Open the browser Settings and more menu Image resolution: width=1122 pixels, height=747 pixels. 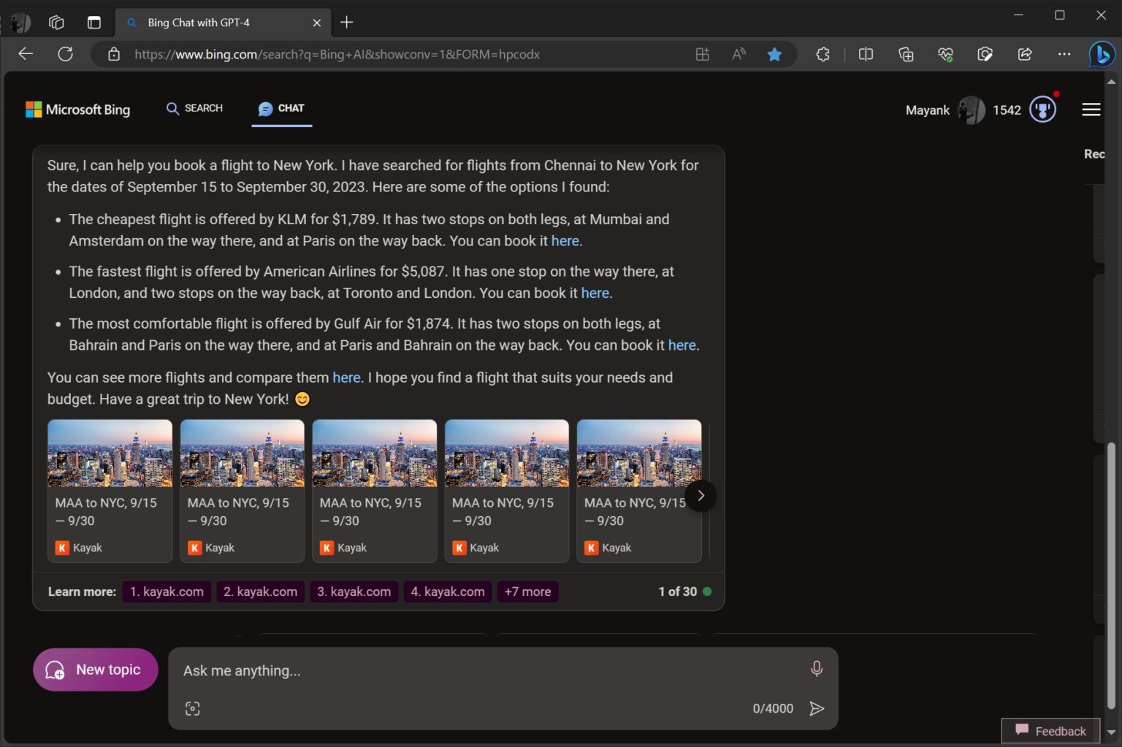pos(1064,54)
